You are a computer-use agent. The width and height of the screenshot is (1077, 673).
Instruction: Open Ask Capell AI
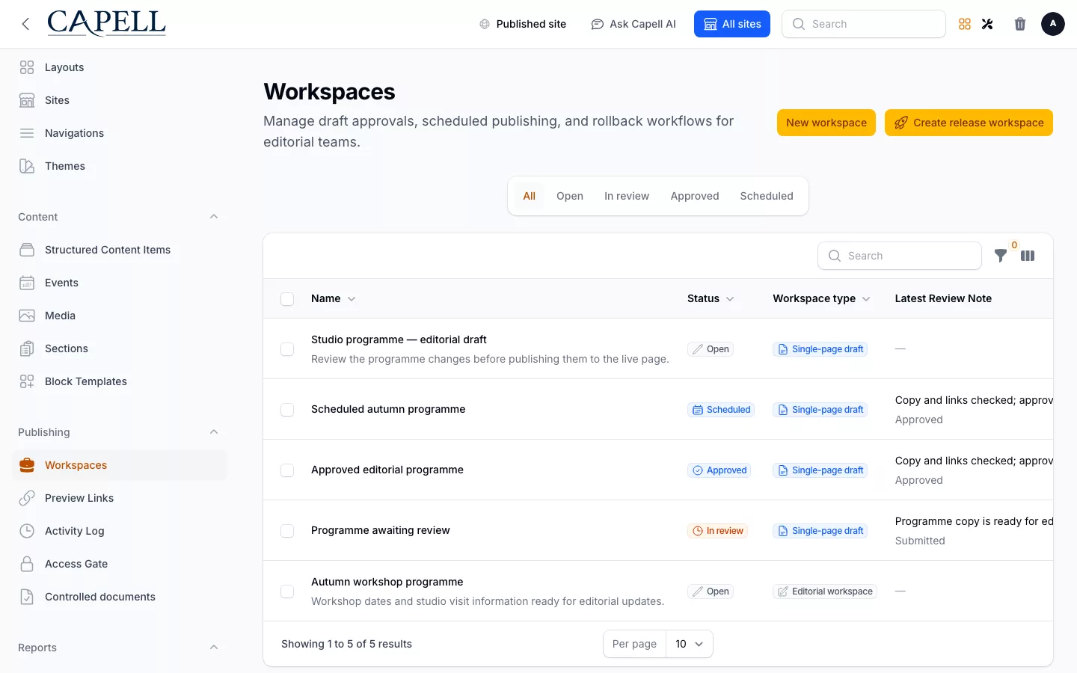click(x=633, y=24)
